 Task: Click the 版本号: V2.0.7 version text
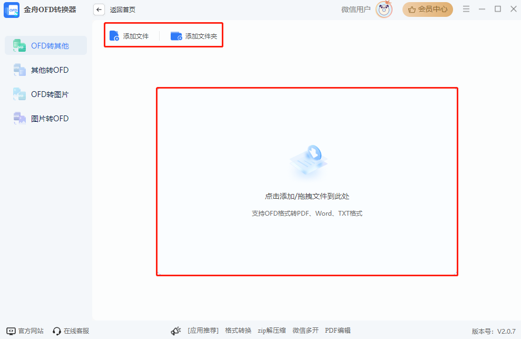click(494, 331)
